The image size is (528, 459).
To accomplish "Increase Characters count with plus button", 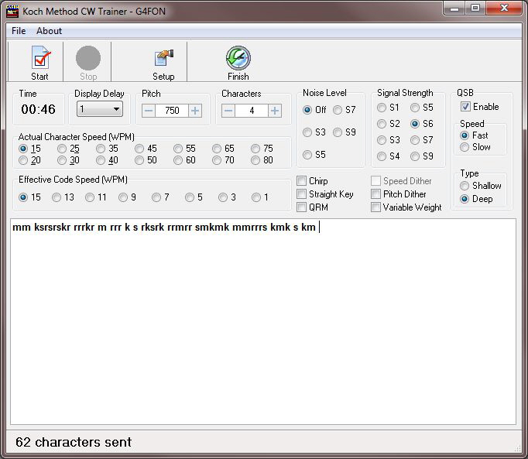I will [x=275, y=111].
